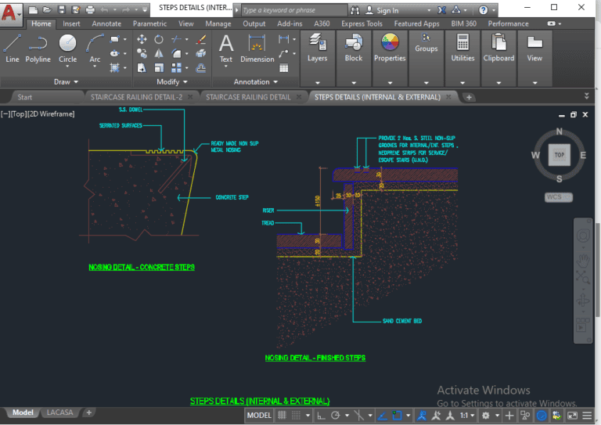The height and width of the screenshot is (425, 601).
Task: Click the Explode tool icon
Action: tap(201, 54)
